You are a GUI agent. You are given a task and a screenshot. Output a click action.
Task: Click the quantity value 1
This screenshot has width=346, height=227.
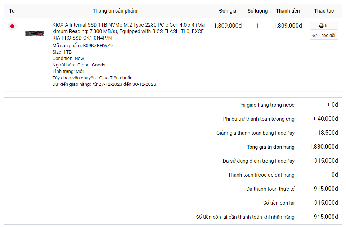(257, 26)
